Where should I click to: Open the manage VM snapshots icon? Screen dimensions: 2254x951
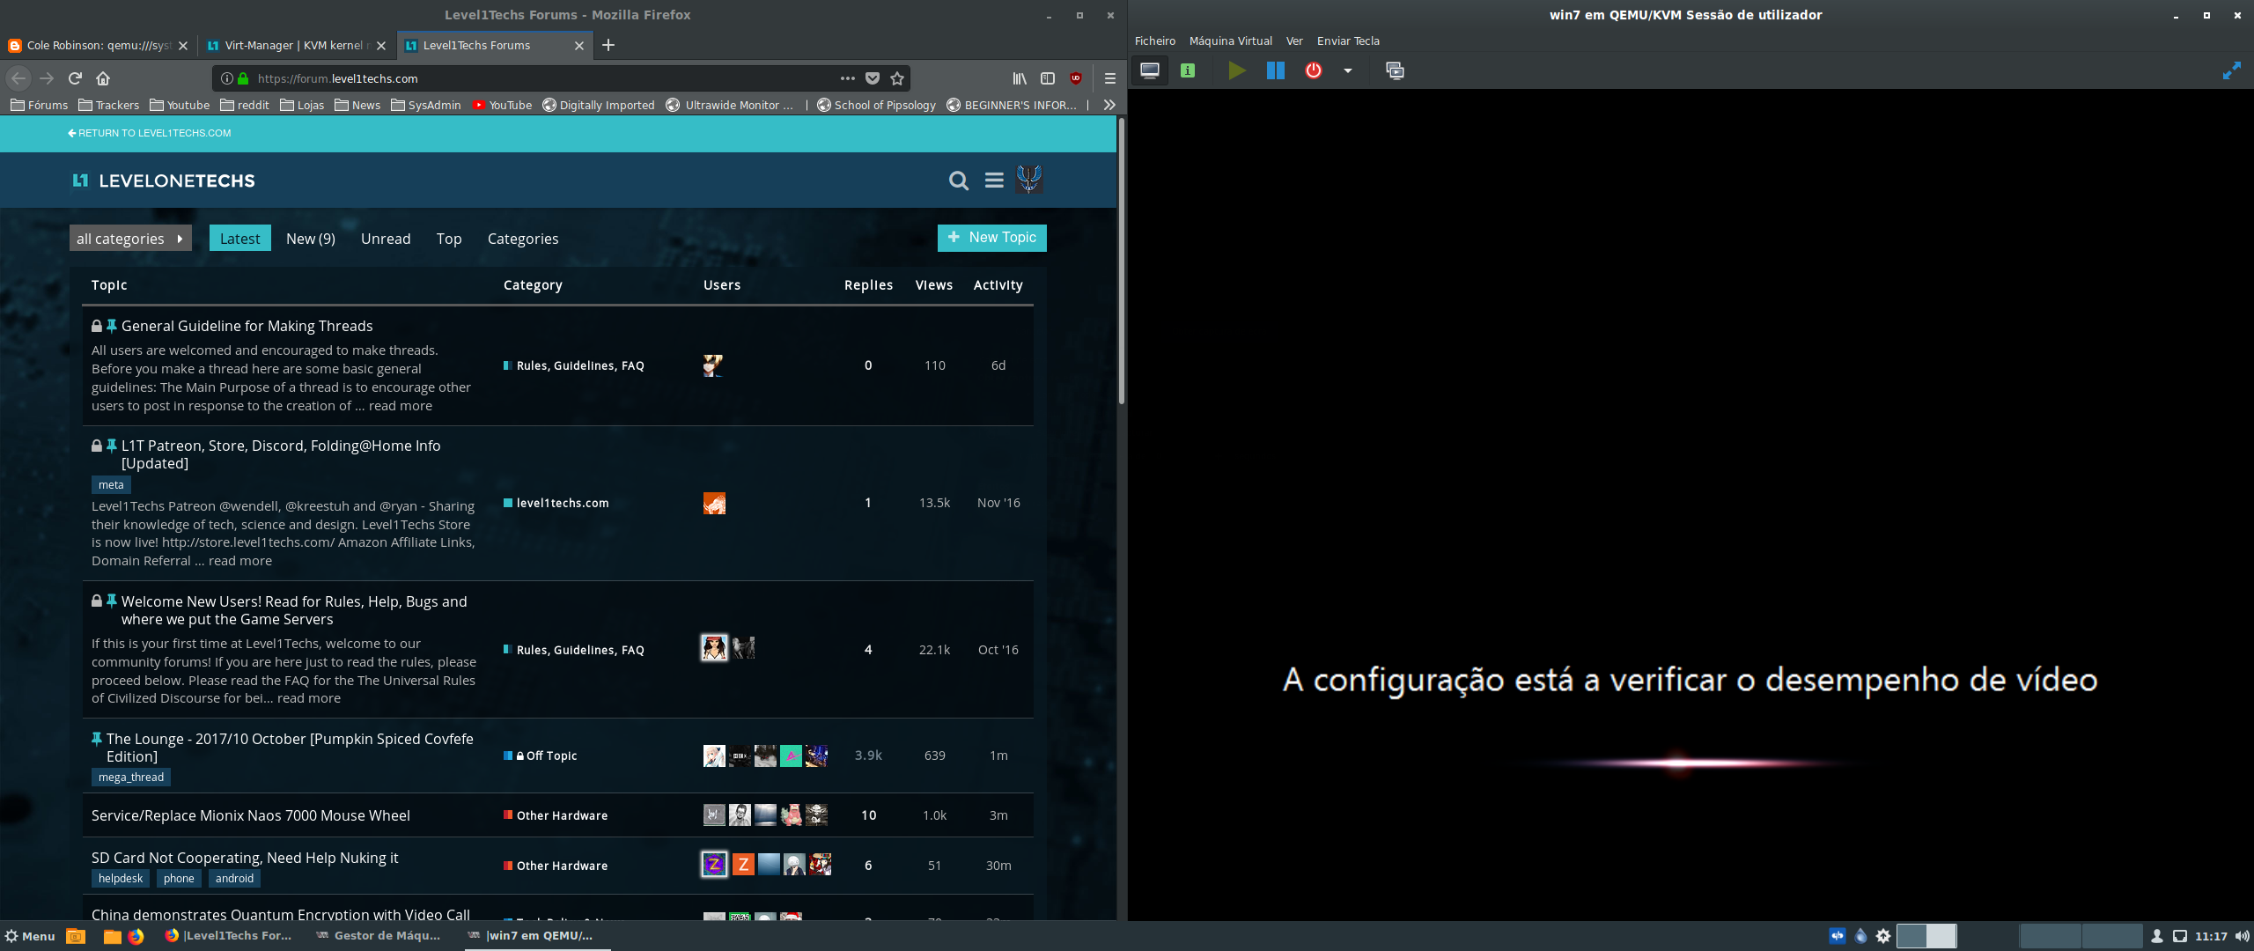(1395, 70)
